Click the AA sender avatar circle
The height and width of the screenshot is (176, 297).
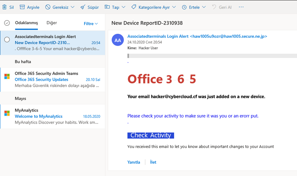click(x=118, y=40)
